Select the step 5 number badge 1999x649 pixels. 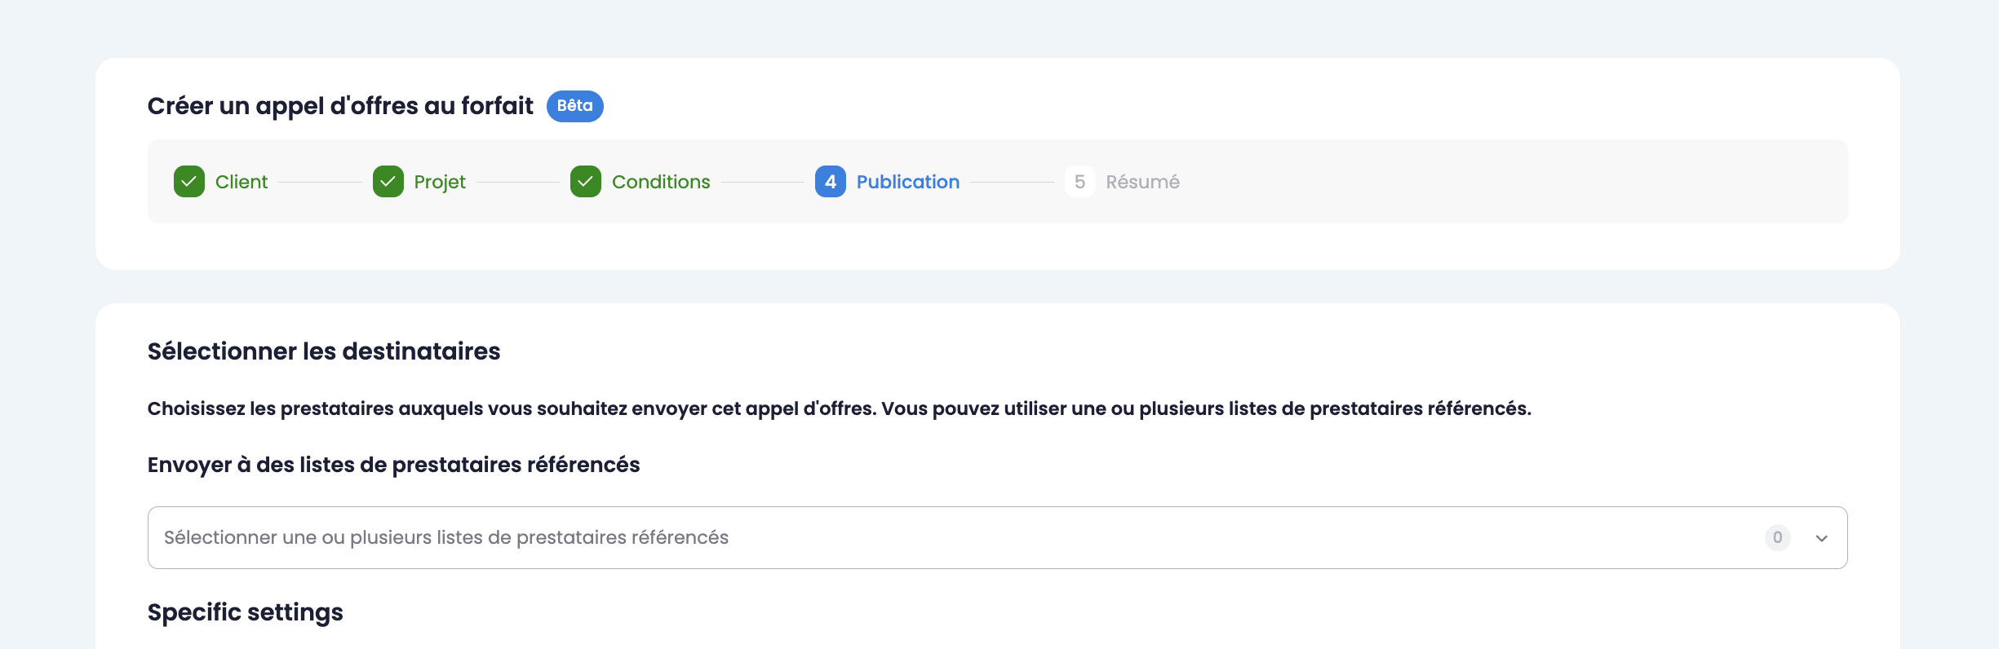coord(1079,182)
